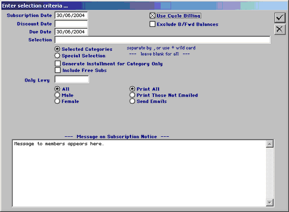Screen dimensions: 289x212
Task: Click the message box scroll up arrow
Action: click(270, 144)
